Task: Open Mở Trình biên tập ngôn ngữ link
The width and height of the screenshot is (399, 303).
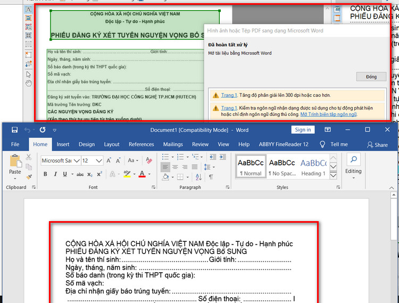Action: [329, 114]
